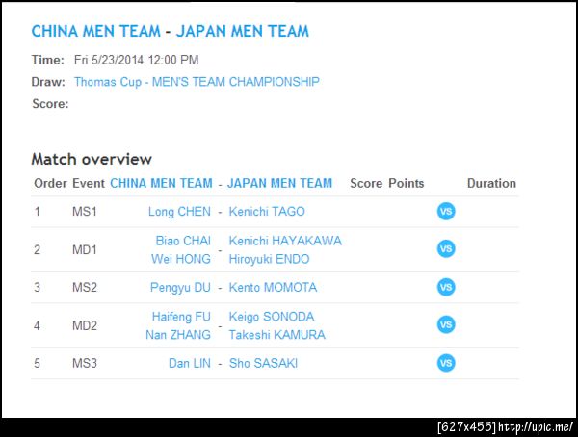578x437 pixels.
Task: Click JAPAN MEN TEAM column header link
Action: point(280,183)
